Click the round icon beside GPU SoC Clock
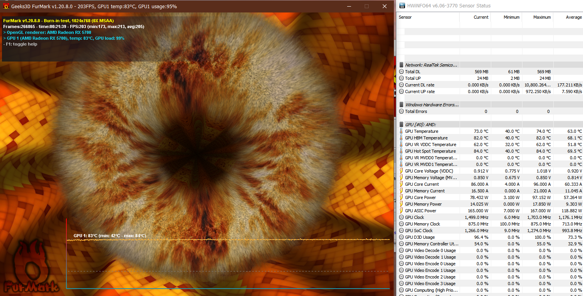The height and width of the screenshot is (296, 583). pos(401,231)
